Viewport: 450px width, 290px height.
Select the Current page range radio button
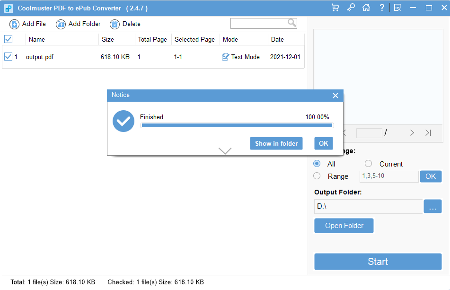[x=368, y=164]
